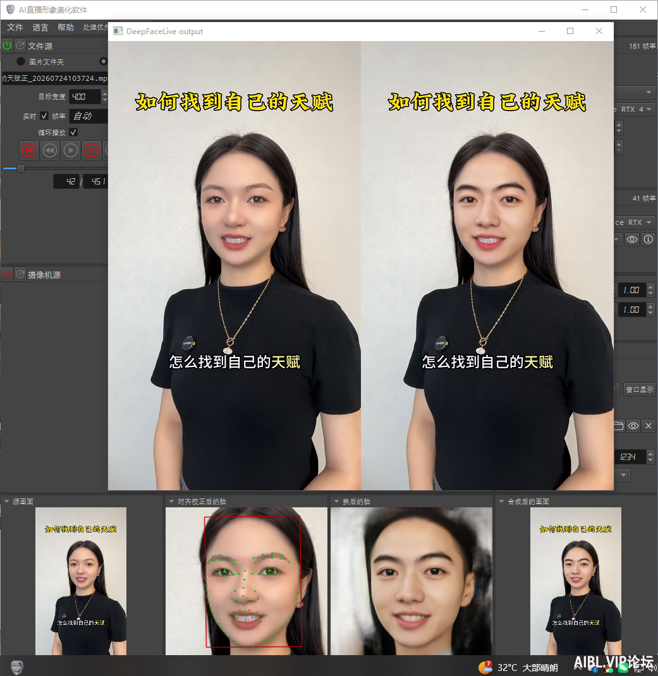The width and height of the screenshot is (658, 676).
Task: Uncheck the 循环播放 checkbox
Action: pyautogui.click(x=73, y=132)
